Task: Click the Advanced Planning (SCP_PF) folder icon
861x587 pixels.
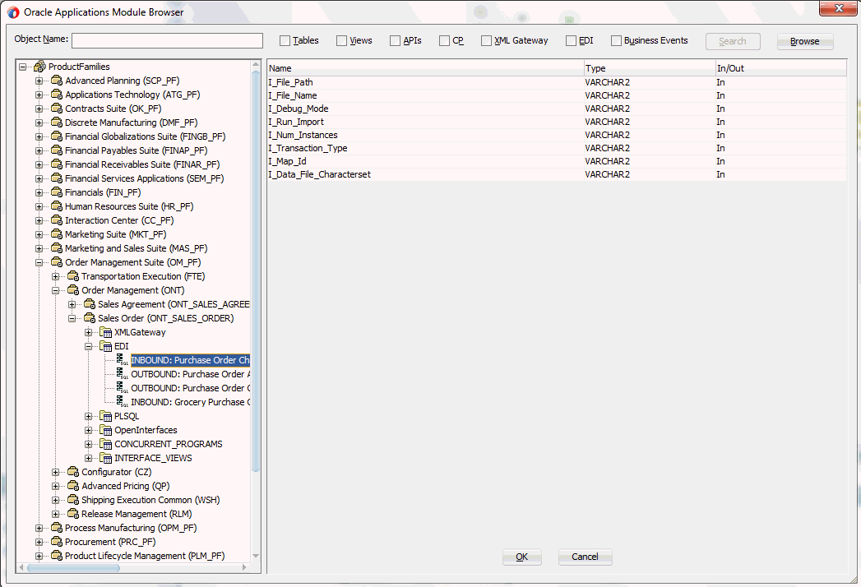Action: coord(57,81)
